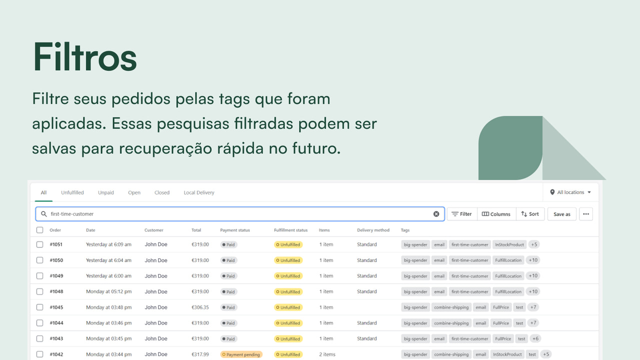Expand +5 more tags on order #1051
The height and width of the screenshot is (360, 640).
click(534, 244)
